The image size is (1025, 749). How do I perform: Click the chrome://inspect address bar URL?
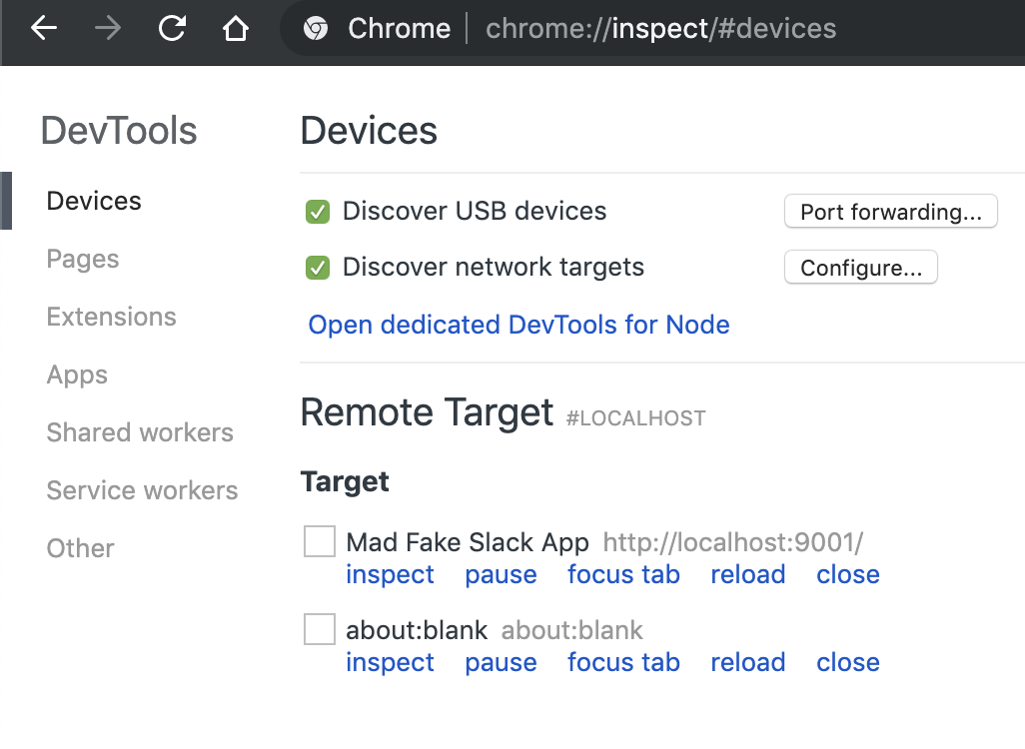click(x=660, y=29)
